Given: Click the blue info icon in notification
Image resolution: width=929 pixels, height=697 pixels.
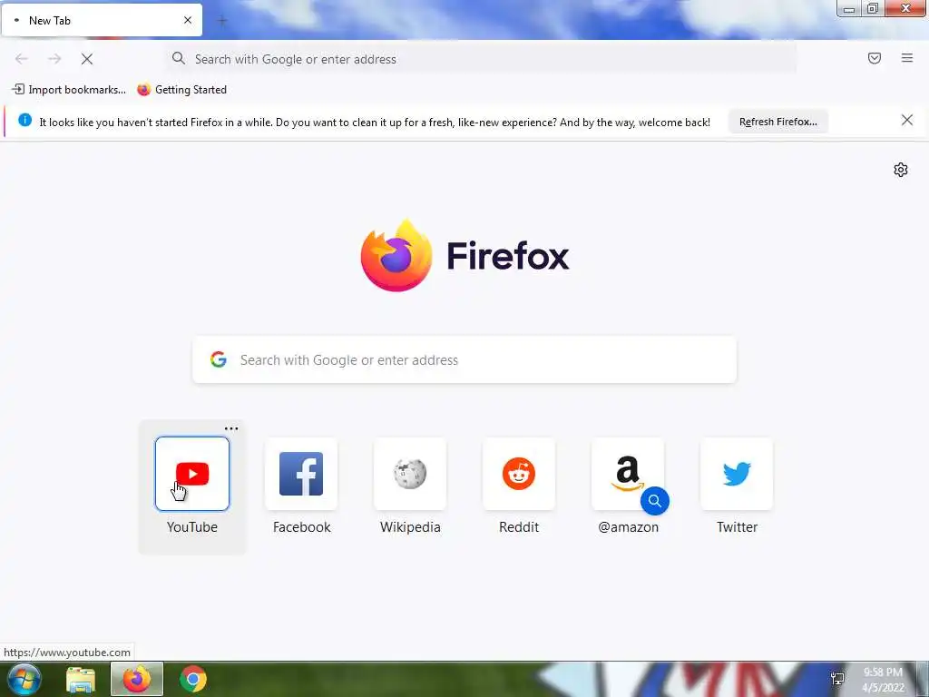Looking at the screenshot, I should (24, 121).
